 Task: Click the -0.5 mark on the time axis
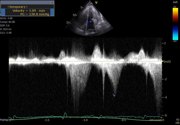123,120
